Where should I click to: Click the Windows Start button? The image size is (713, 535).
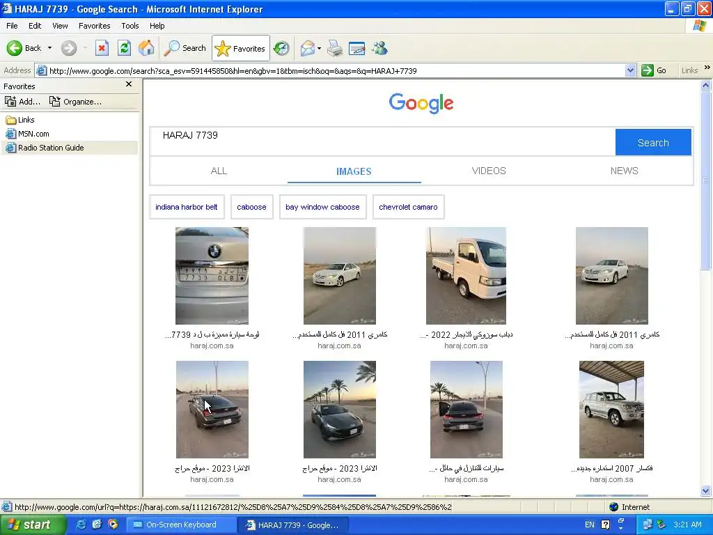click(x=32, y=525)
